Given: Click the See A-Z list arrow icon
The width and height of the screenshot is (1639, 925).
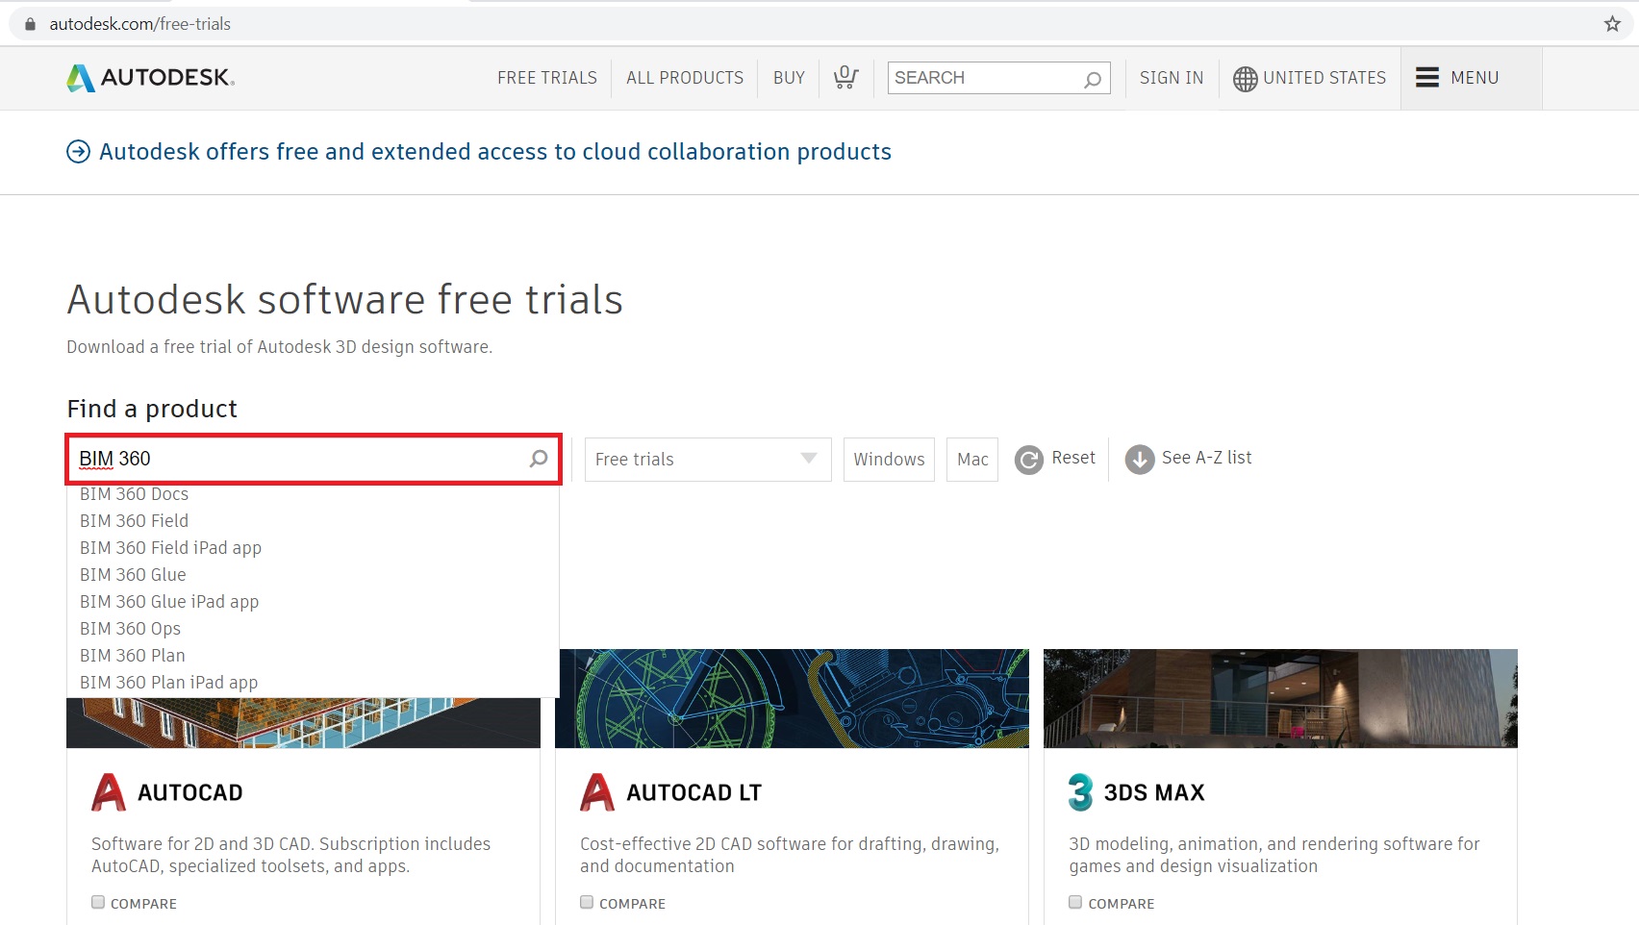Looking at the screenshot, I should pyautogui.click(x=1140, y=460).
